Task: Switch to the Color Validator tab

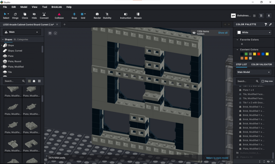Action: pos(261,64)
